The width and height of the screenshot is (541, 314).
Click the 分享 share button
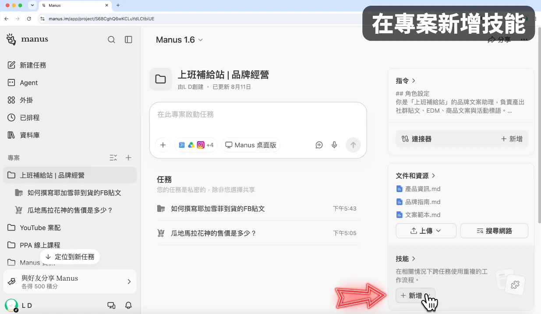tap(499, 40)
